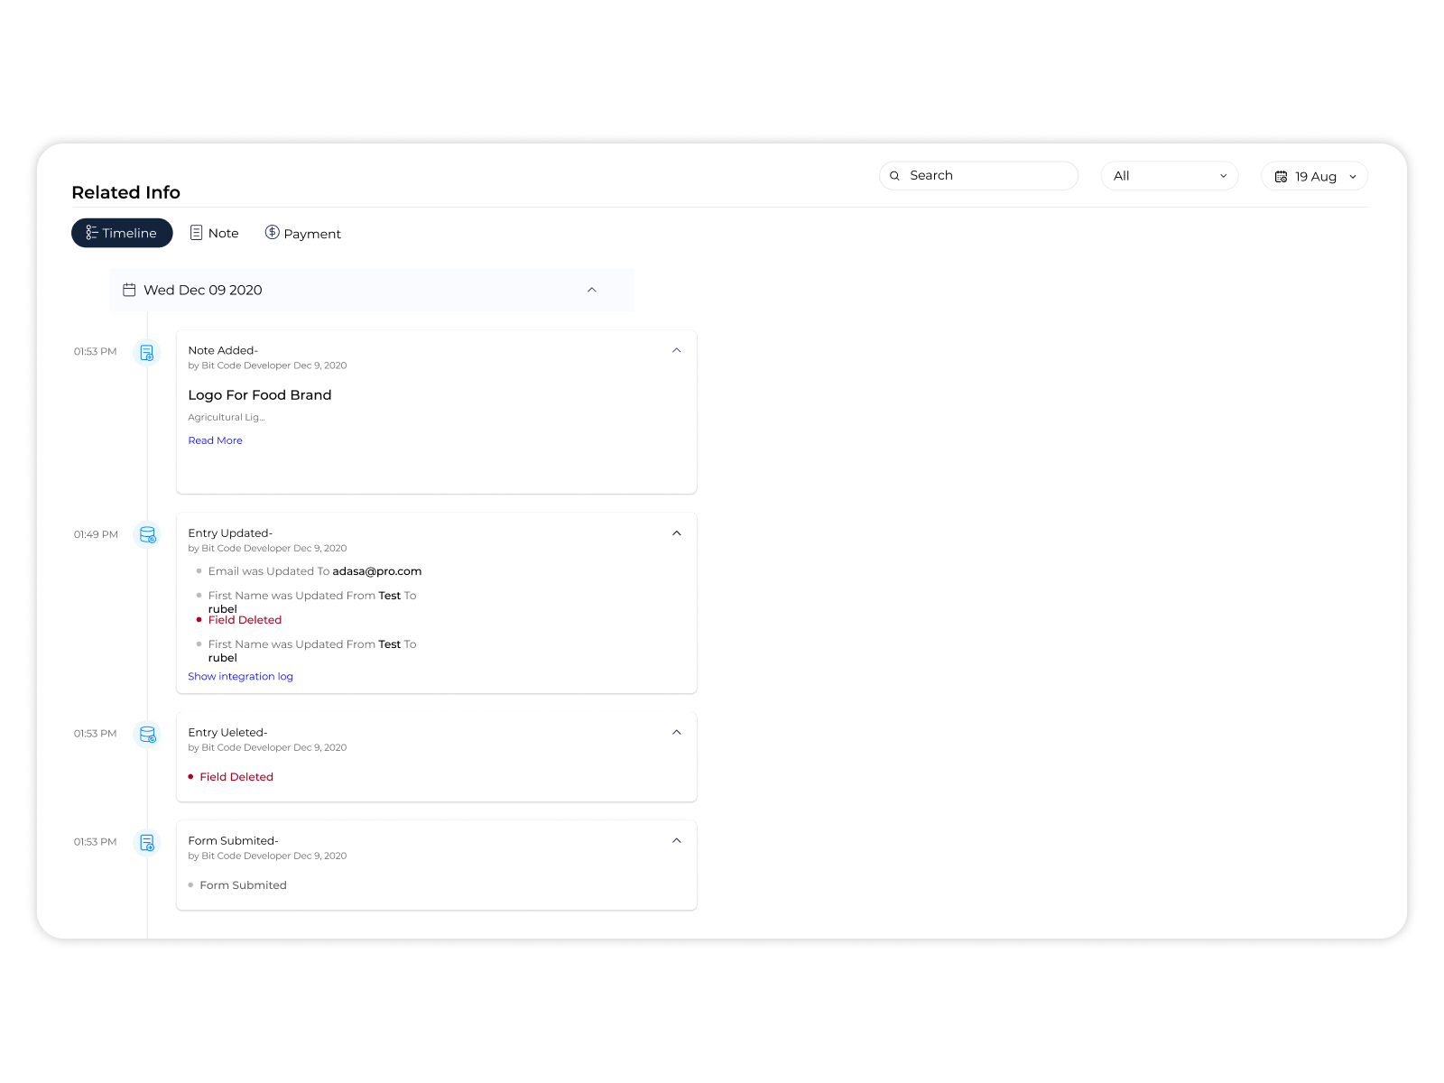The image size is (1444, 1083).
Task: Switch to the Note tab
Action: click(223, 232)
